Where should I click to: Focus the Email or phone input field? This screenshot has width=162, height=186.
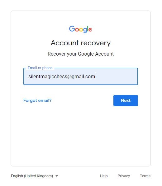81,76
